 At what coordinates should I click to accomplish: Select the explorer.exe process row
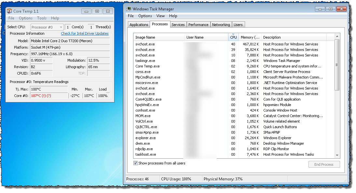(230, 138)
